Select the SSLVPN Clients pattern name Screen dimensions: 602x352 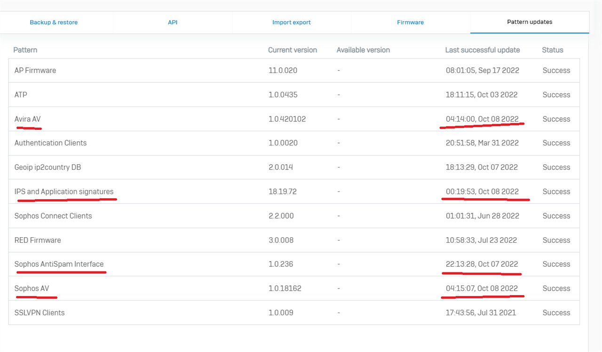point(40,312)
